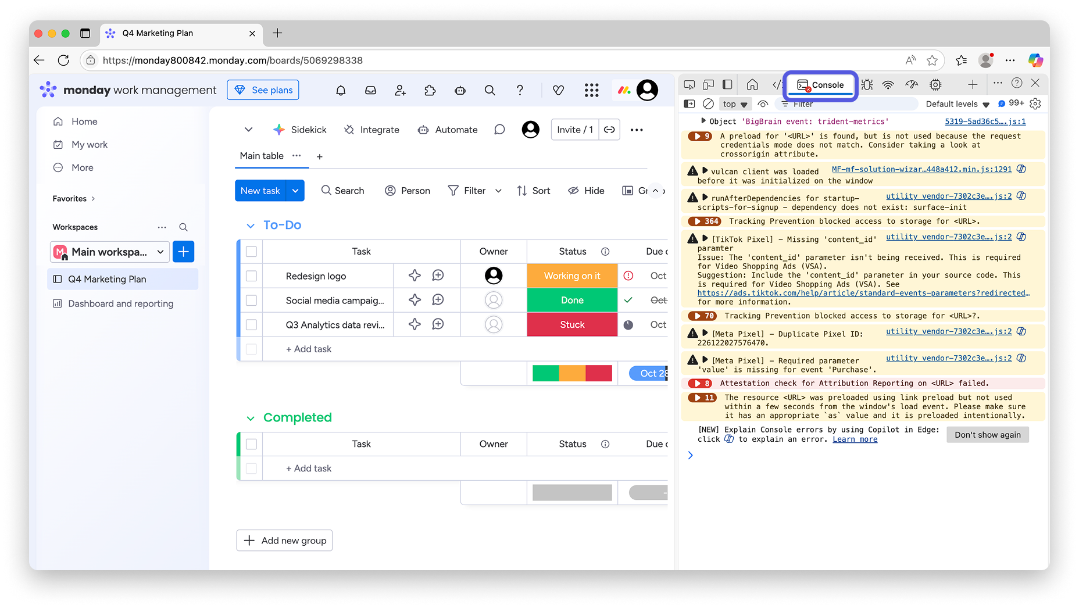The height and width of the screenshot is (608, 1079).
Task: Click the invite members icon
Action: click(x=400, y=90)
